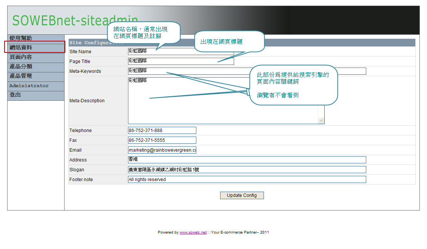
Task: Open the www.soweb.net footer link
Action: click(x=193, y=232)
